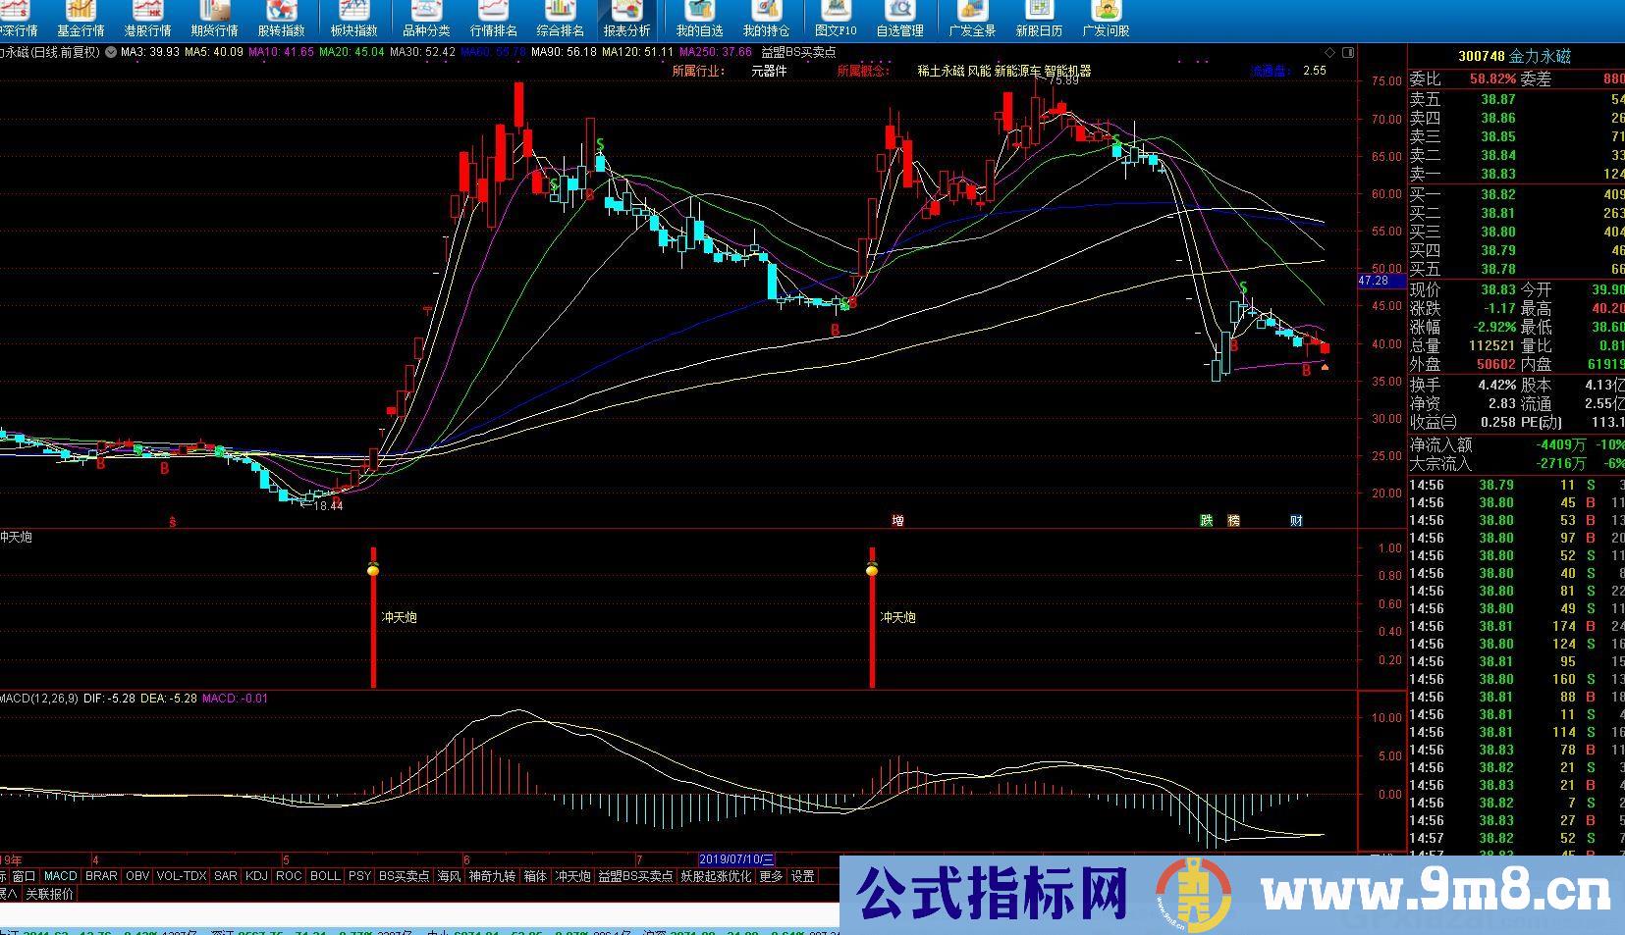Open 新股日历 calendar icon
1625x935 pixels.
tap(1039, 19)
